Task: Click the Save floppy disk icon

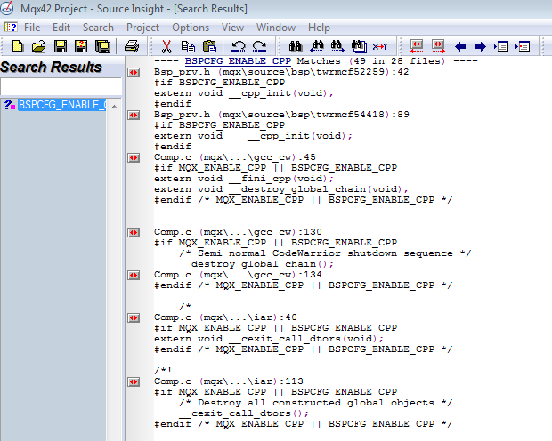Action: pos(61,46)
